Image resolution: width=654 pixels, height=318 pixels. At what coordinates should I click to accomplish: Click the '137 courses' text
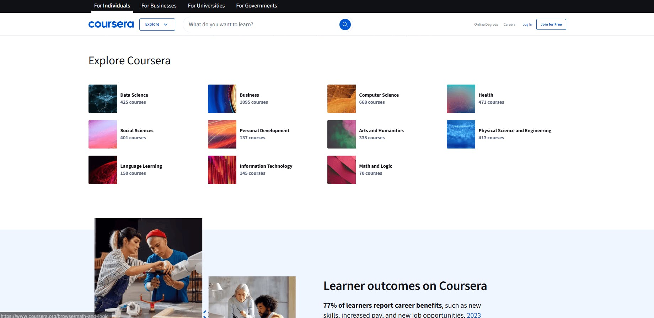click(x=252, y=138)
